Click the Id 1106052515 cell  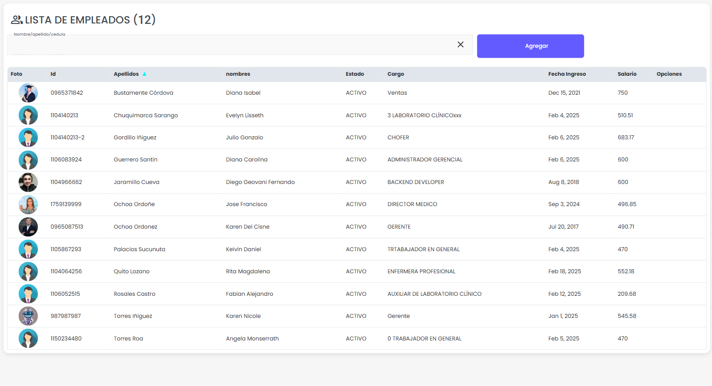point(65,294)
